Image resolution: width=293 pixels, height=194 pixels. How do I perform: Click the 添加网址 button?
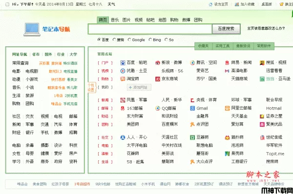pos(139,87)
